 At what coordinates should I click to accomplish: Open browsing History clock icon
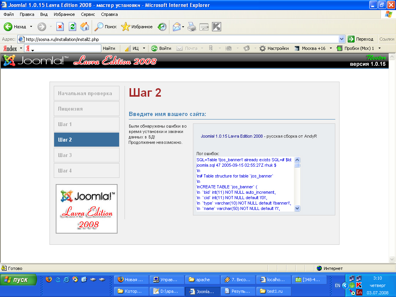pyautogui.click(x=162, y=27)
